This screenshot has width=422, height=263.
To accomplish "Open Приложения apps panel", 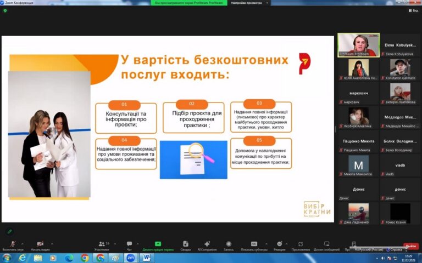I will [301, 245].
